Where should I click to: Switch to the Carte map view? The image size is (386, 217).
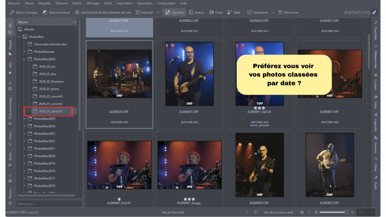tap(216, 12)
